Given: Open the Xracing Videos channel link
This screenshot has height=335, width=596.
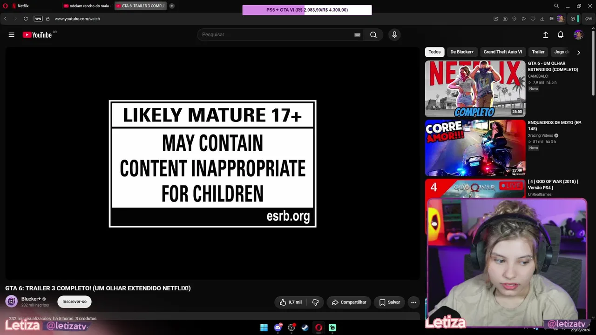Looking at the screenshot, I should 541,135.
